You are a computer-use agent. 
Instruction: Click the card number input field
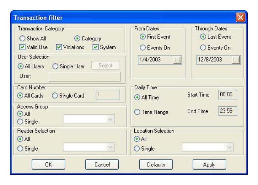pyautogui.click(x=108, y=94)
